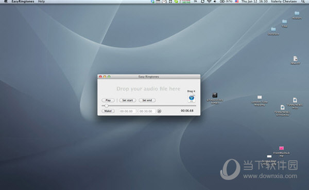Viewport: 309px width, 190px height.
Task: Click the mail envelope icon in menu bar
Action: [164, 2]
